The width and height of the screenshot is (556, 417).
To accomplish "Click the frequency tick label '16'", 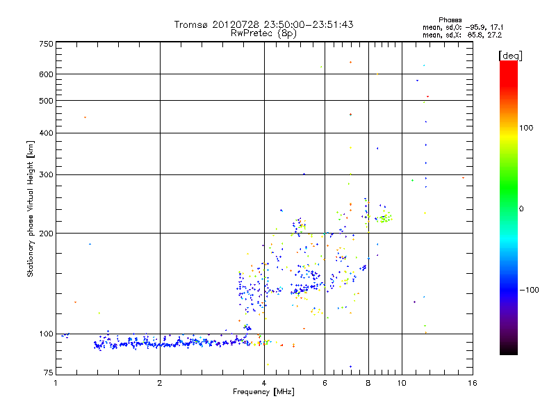I will coord(473,383).
